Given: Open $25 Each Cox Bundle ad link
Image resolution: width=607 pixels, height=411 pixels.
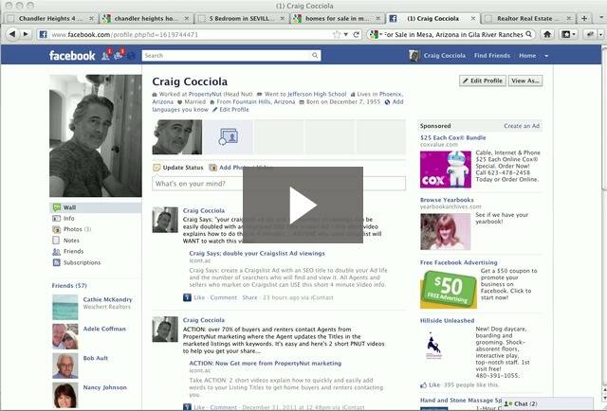Looking at the screenshot, I should pyautogui.click(x=453, y=137).
